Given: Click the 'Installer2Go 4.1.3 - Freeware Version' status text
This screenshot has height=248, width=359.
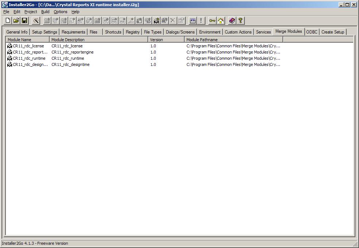Looking at the screenshot, I should tap(35, 243).
